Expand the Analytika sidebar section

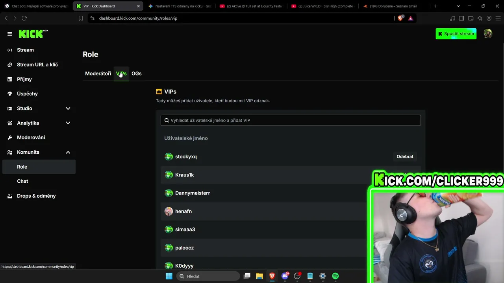point(68,123)
